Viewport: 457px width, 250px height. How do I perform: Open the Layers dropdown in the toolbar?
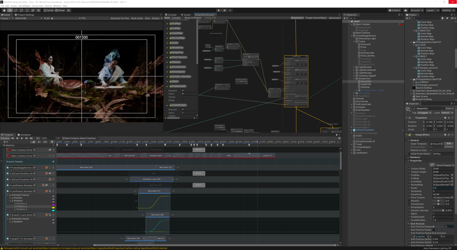[x=432, y=10]
